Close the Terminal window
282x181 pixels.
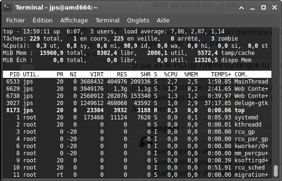(274, 7)
